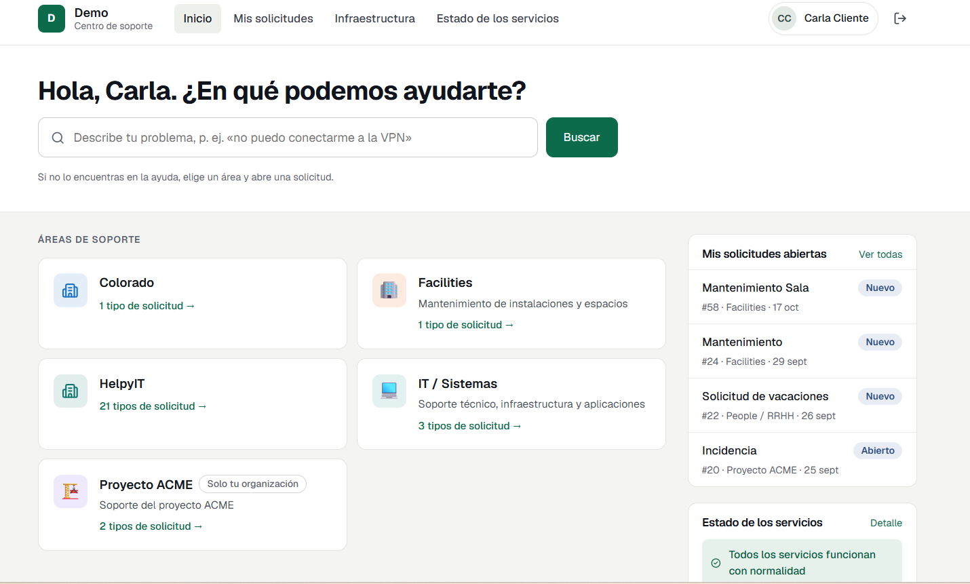
Task: Open Ver todas link for open requests
Action: pyautogui.click(x=880, y=254)
